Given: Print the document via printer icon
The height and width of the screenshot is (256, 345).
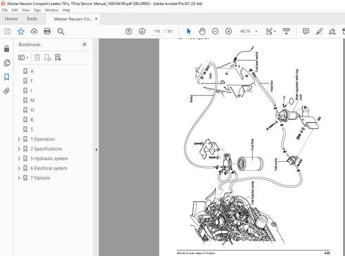Looking at the screenshot, I should click(x=47, y=31).
